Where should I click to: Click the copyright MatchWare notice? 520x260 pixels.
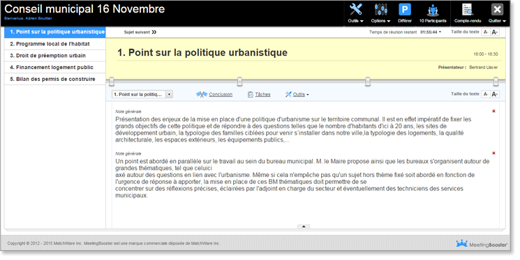(x=113, y=243)
